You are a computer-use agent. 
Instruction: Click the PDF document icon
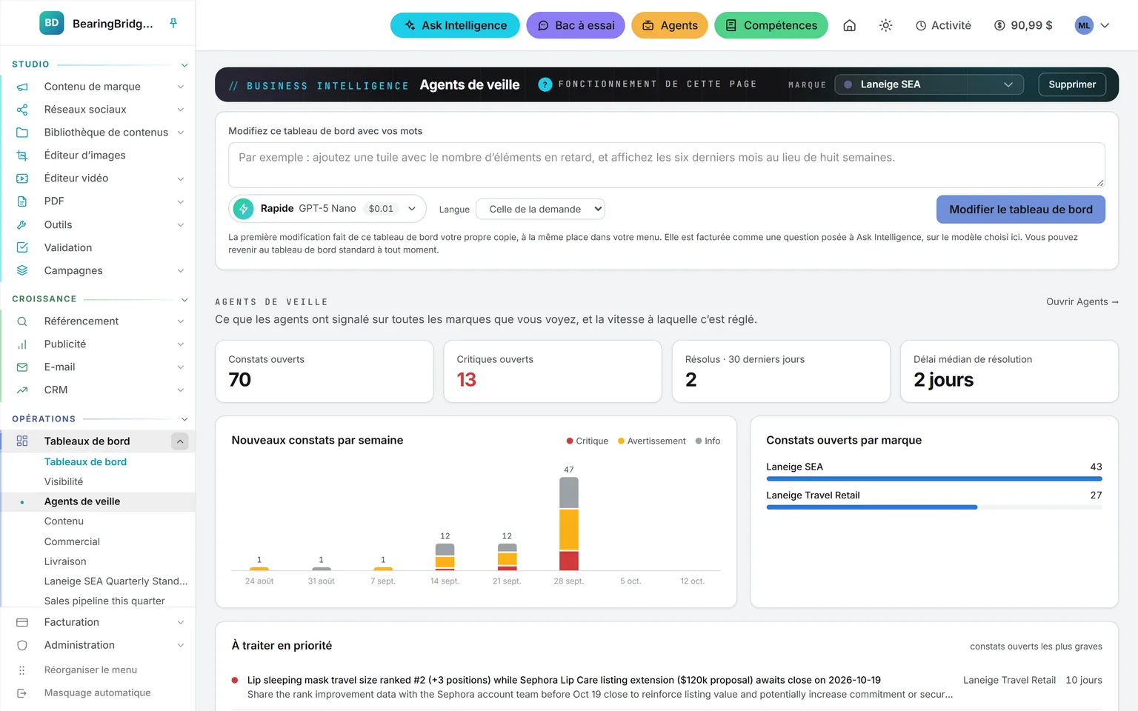(22, 201)
